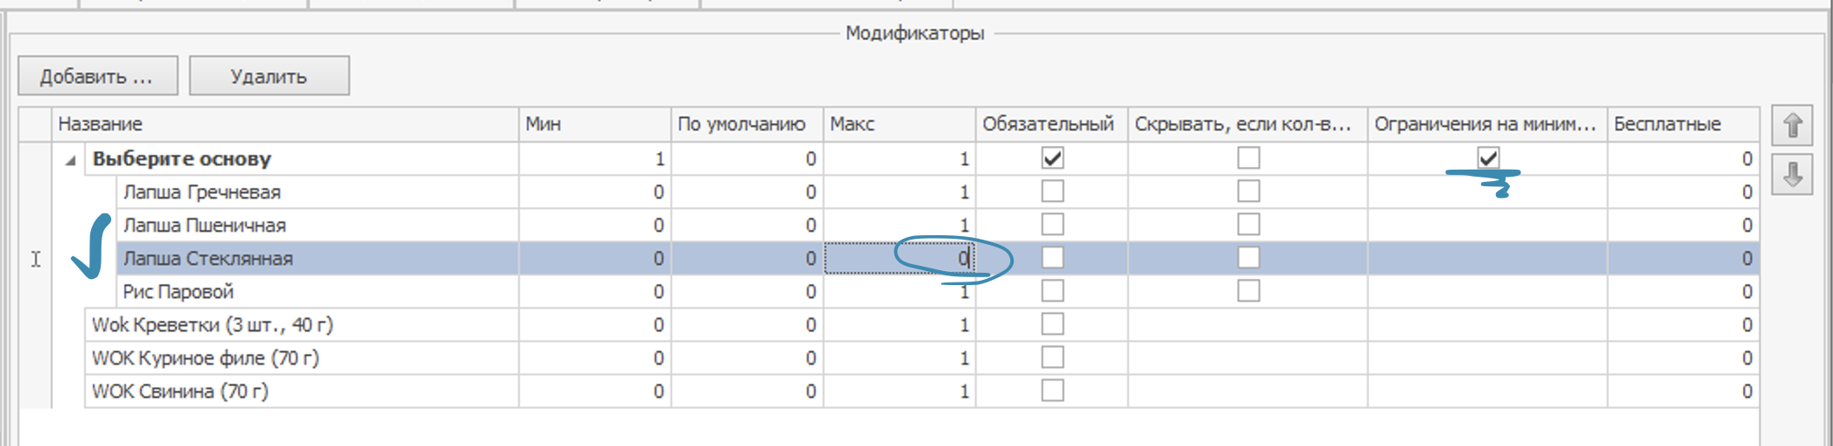This screenshot has width=1833, height=446.
Task: Collapse the Выберите основу group
Action: pos(71,160)
